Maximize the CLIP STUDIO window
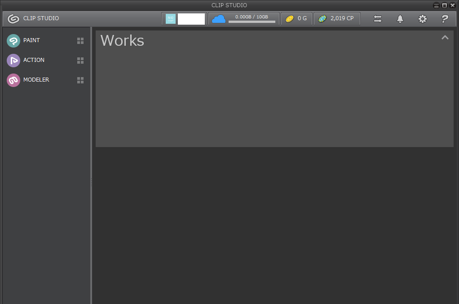 (x=444, y=5)
